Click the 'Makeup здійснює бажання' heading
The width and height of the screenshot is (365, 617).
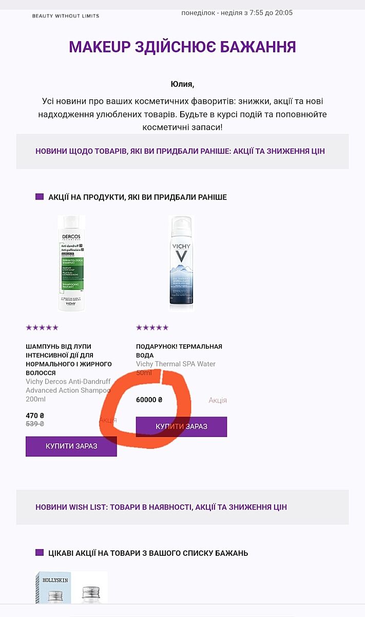point(182,47)
